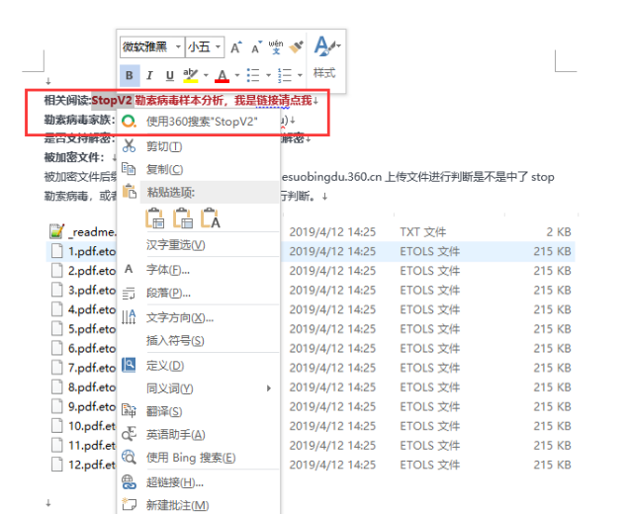
Task: Expand numbering style dropdown arrow
Action: [x=300, y=75]
